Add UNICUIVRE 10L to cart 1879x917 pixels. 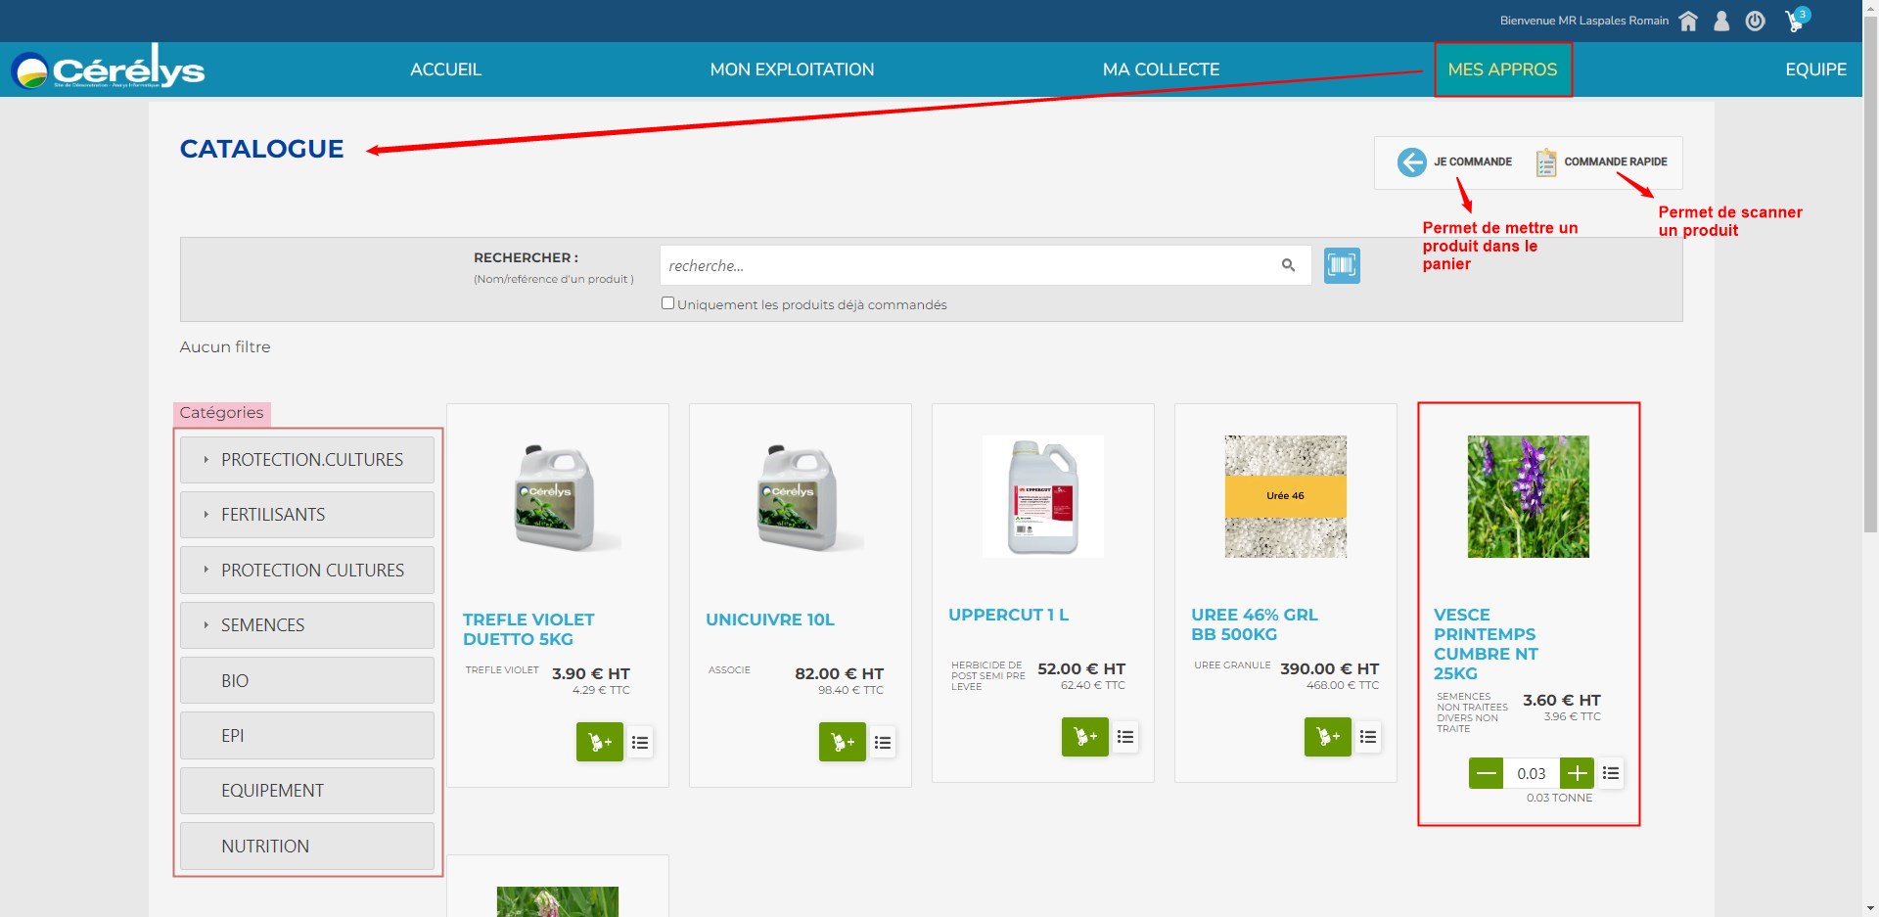coord(842,742)
